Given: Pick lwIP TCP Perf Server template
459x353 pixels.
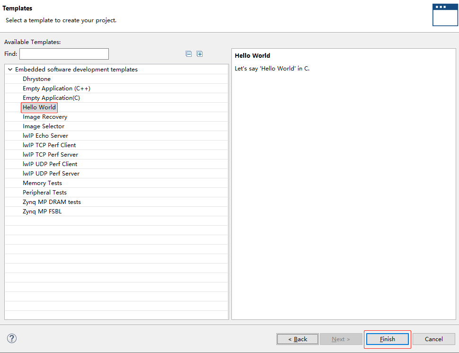Looking at the screenshot, I should [x=50, y=155].
